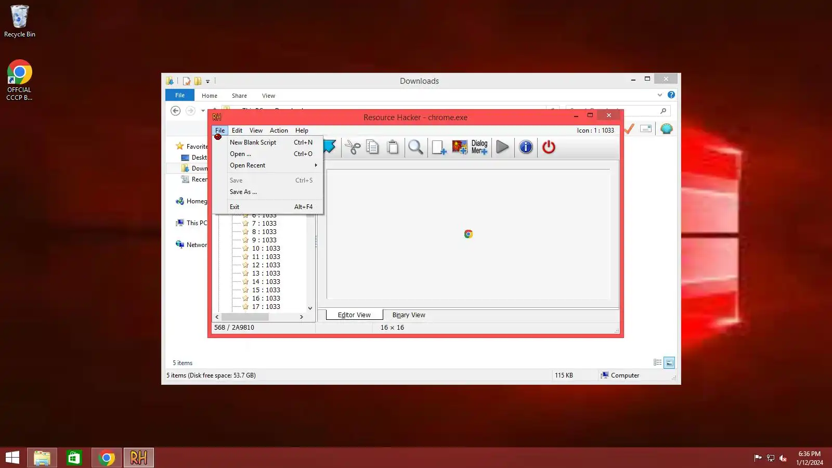Select Homegroup in Explorer navigation pane
832x468 pixels.
[191, 201]
